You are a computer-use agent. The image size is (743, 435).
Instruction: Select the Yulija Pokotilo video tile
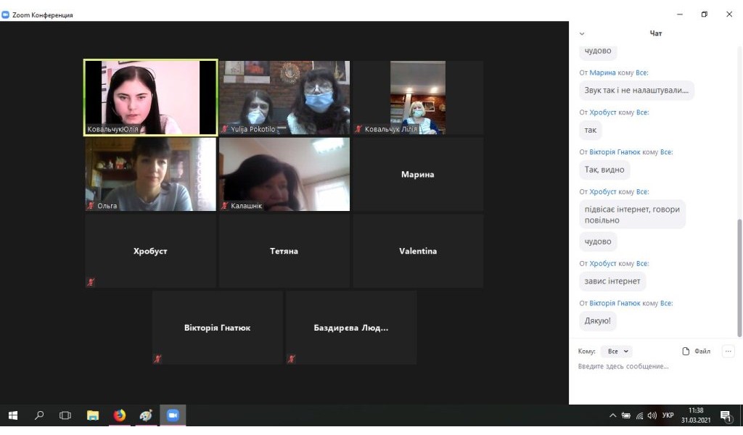[284, 97]
